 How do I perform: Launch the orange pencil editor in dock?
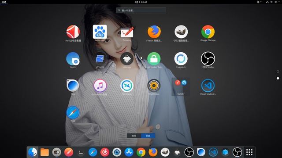coord(69,152)
